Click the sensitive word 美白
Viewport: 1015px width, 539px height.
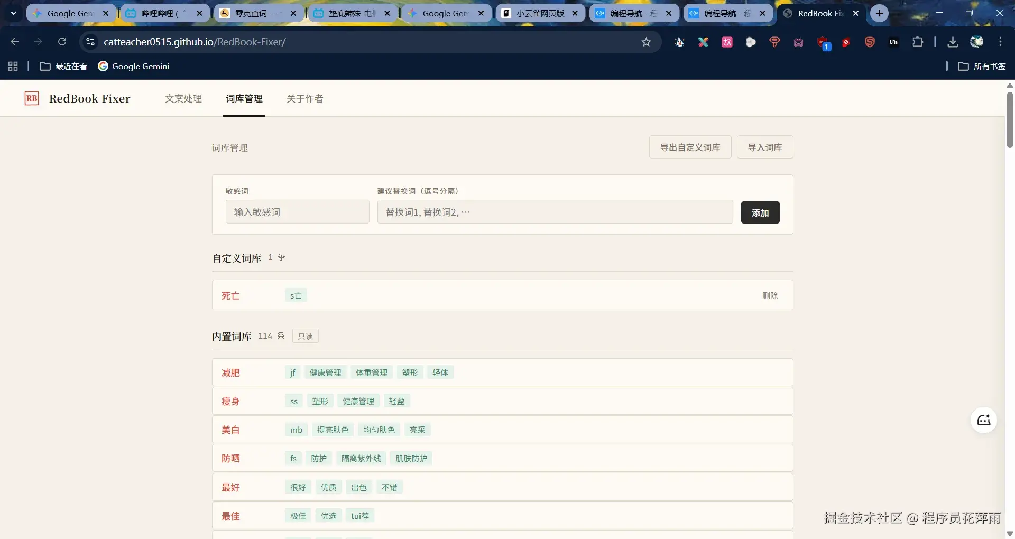pyautogui.click(x=230, y=430)
